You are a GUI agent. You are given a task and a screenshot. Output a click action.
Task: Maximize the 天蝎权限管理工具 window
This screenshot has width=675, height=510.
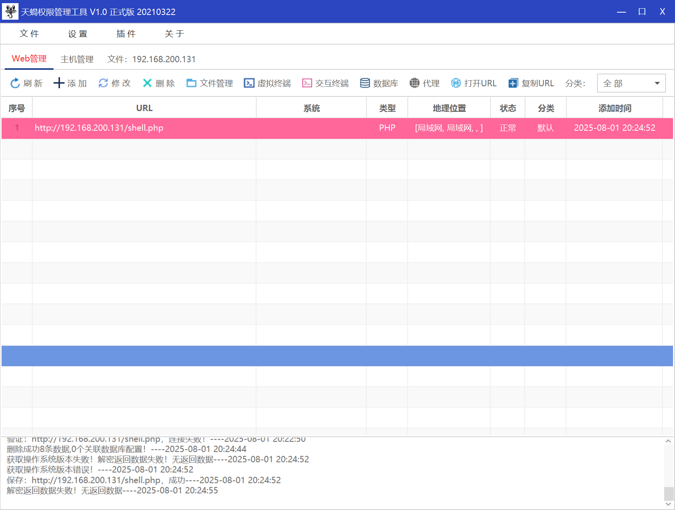tap(642, 12)
